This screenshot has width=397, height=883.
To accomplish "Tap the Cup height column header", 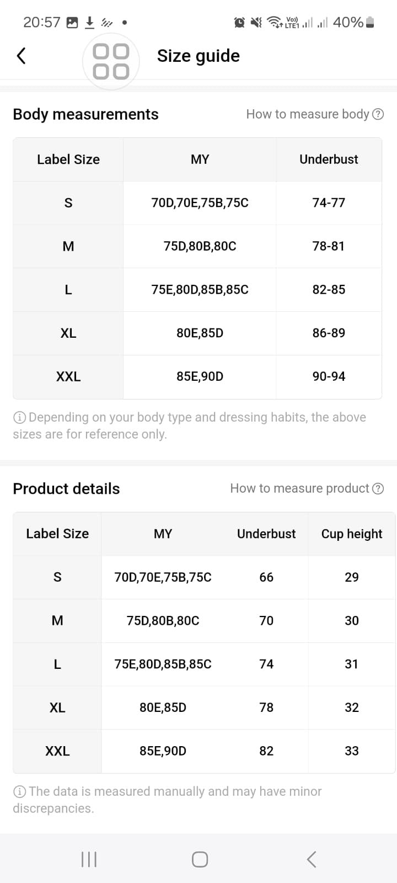I will click(352, 534).
